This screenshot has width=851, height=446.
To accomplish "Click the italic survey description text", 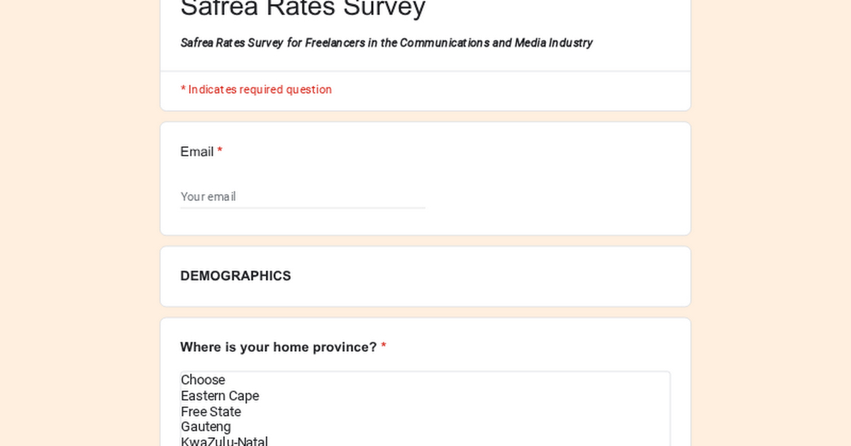I will pos(386,42).
